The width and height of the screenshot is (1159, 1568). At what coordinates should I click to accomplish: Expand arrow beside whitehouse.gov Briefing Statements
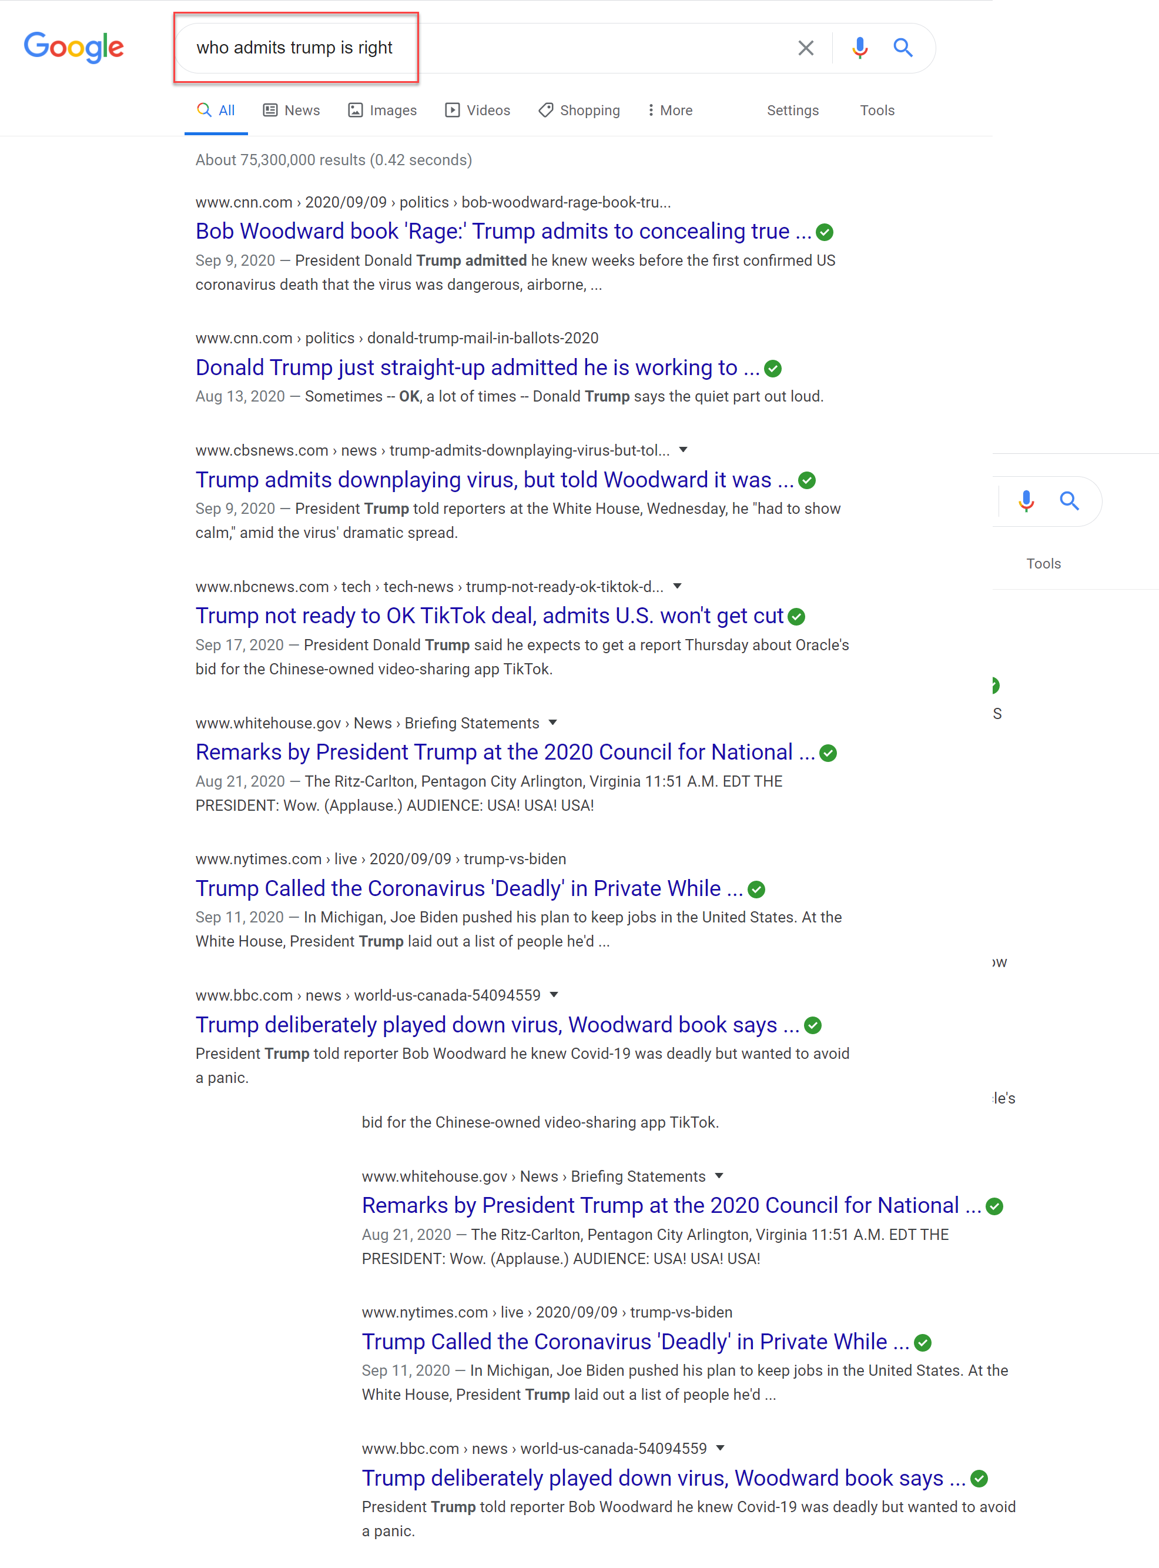click(x=553, y=722)
